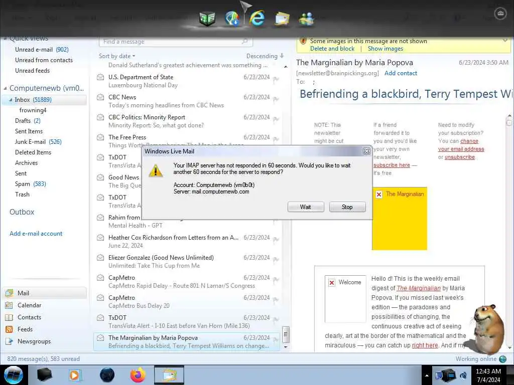
Task: Click the Add contact link
Action: pyautogui.click(x=401, y=73)
